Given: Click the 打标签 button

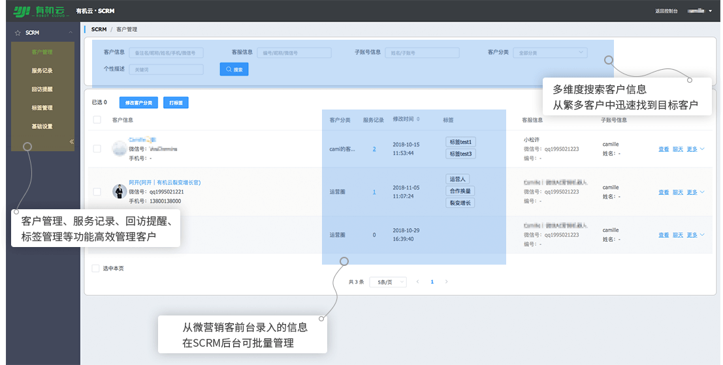Looking at the screenshot, I should pos(176,102).
